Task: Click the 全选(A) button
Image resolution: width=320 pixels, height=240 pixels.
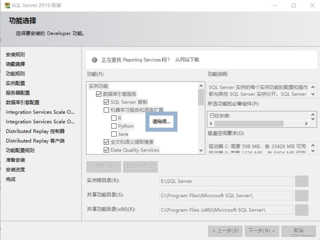Action: 104,167
